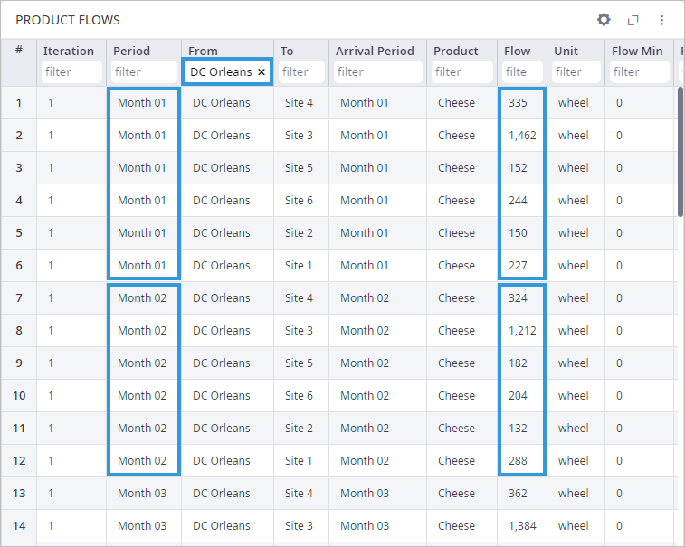The image size is (685, 547).
Task: Expand the Product Flows panel to full view
Action: [633, 20]
